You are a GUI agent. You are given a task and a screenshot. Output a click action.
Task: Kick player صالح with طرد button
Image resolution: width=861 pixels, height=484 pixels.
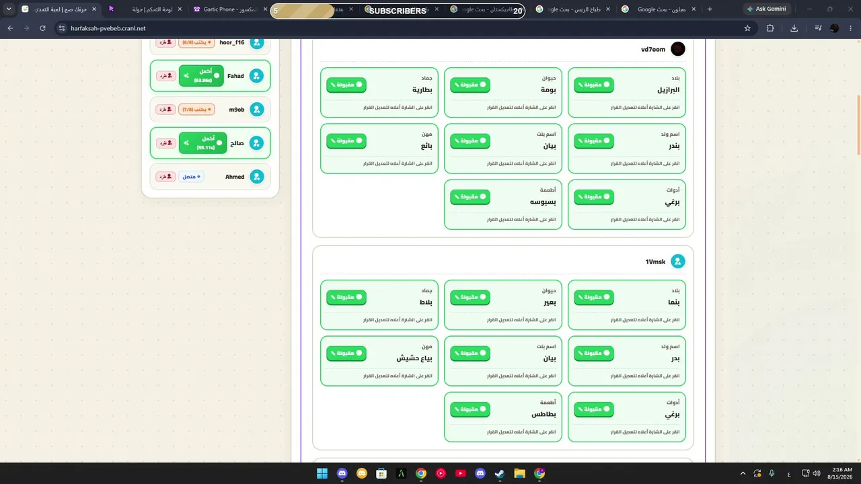[165, 143]
